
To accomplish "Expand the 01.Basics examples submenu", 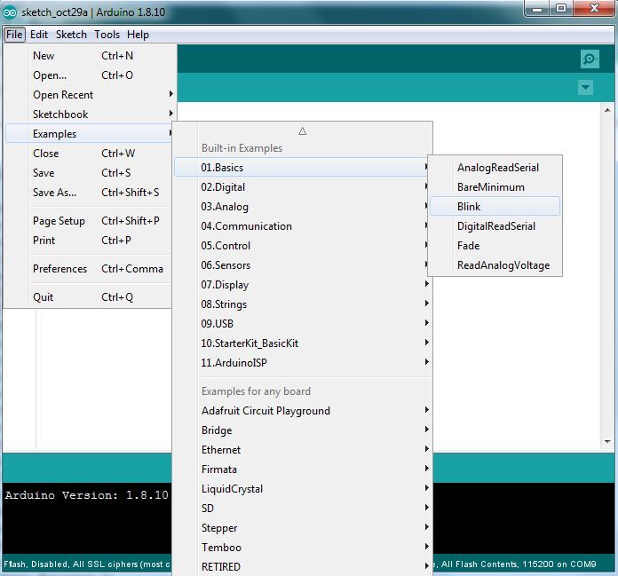I will [x=302, y=168].
